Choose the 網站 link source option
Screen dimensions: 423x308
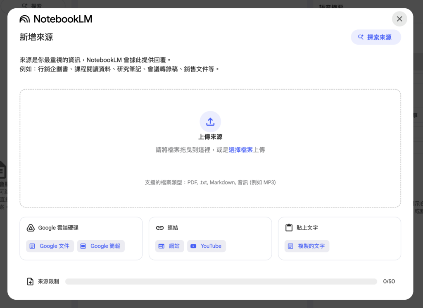pyautogui.click(x=170, y=246)
